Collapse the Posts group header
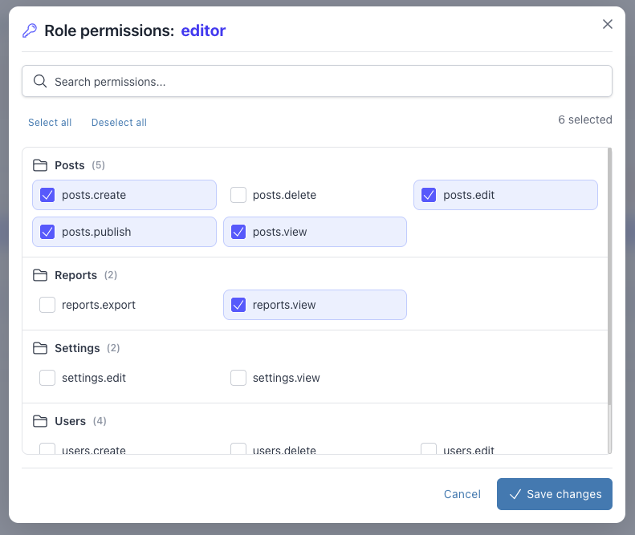Screen dimensions: 635x535 tap(70, 165)
